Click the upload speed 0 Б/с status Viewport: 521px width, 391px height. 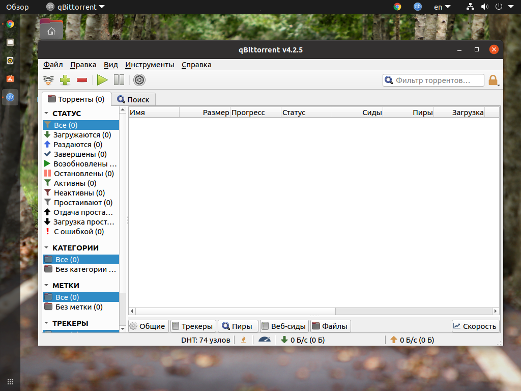coord(412,340)
